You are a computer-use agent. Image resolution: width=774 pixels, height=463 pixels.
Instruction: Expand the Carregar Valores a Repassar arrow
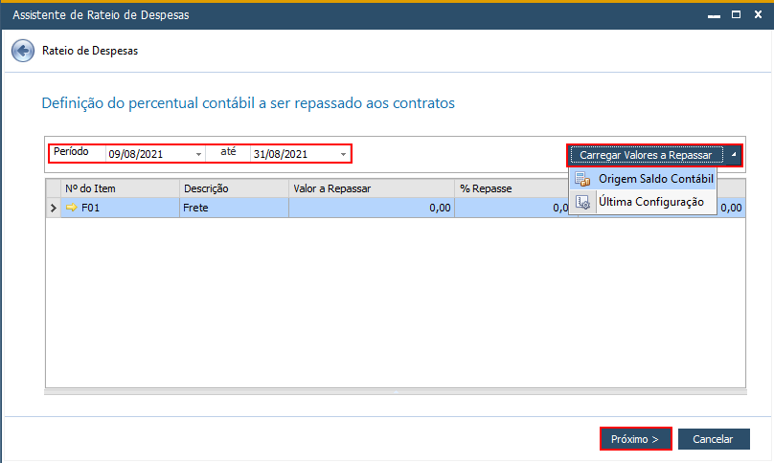click(x=734, y=155)
